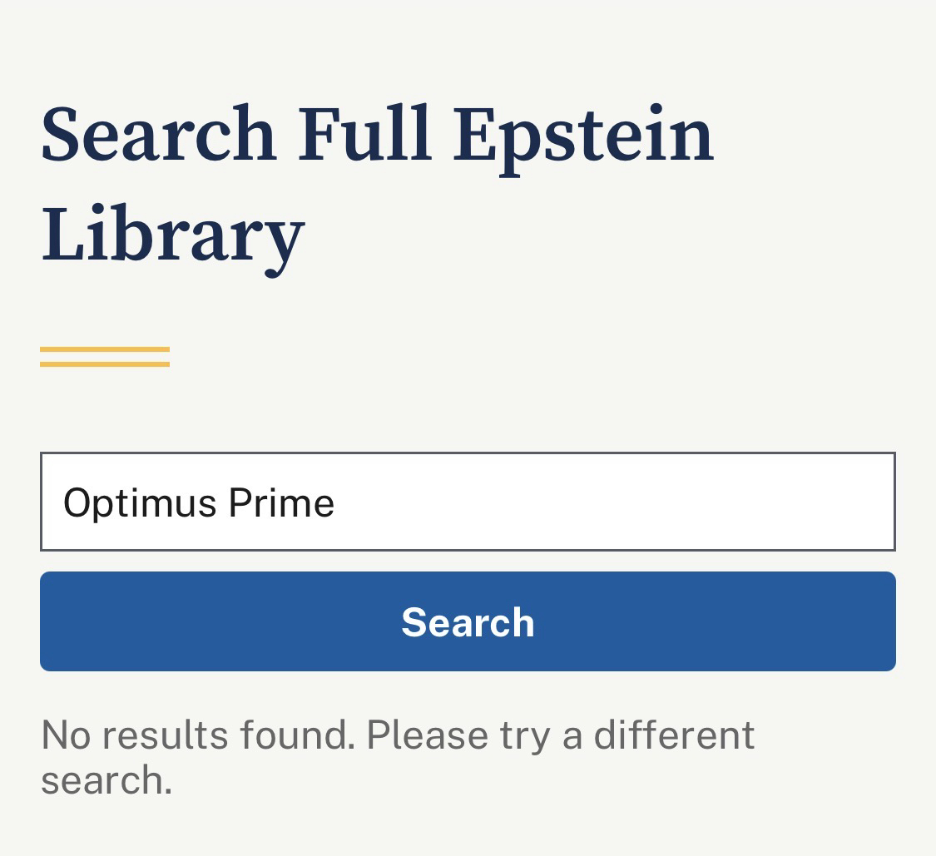The height and width of the screenshot is (856, 936).
Task: Submit the query with the Search button
Action: [x=468, y=621]
